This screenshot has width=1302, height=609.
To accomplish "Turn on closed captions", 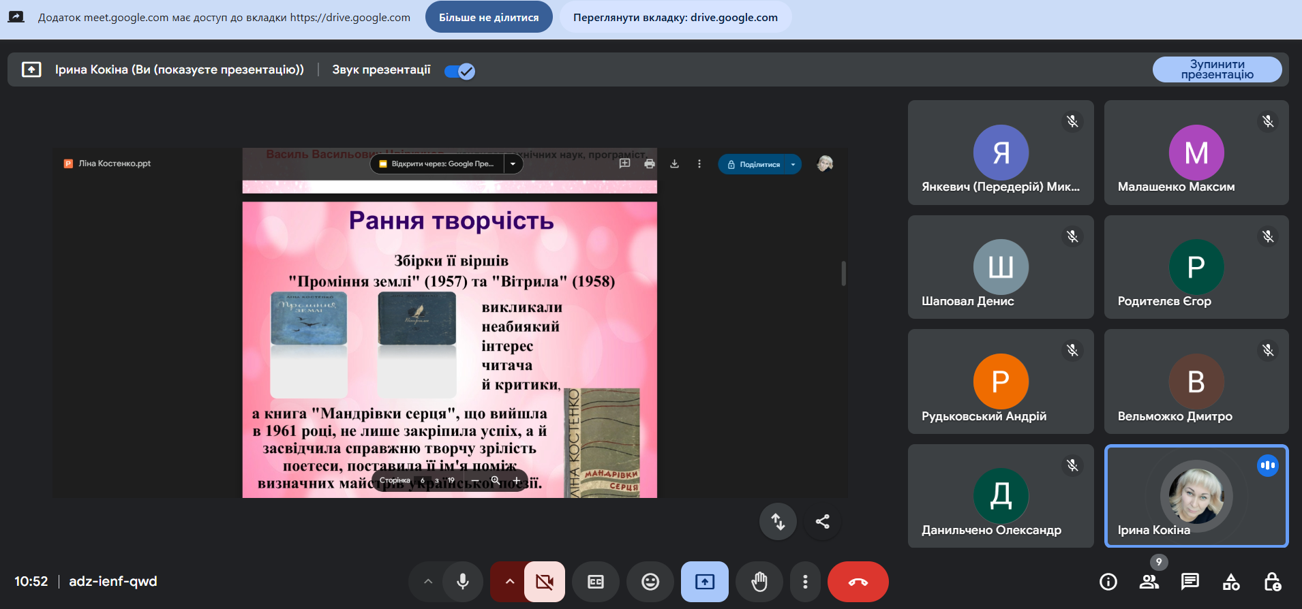I will 596,582.
